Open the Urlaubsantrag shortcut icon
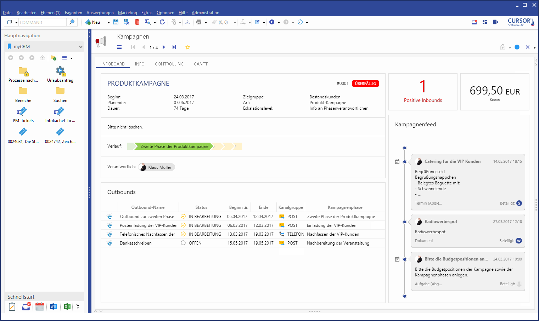This screenshot has width=539, height=321. 60,71
